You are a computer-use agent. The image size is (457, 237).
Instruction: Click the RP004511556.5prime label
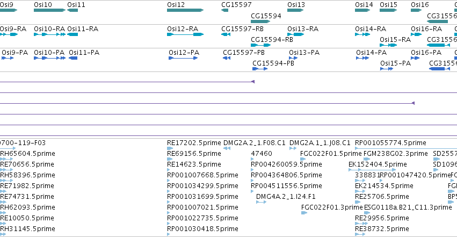[x=286, y=186]
